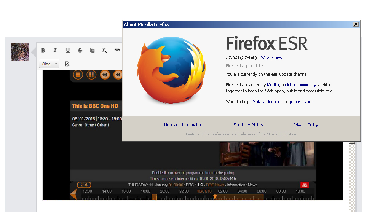The image size is (383, 212).
Task: Open the Mozilla link
Action: tap(273, 85)
